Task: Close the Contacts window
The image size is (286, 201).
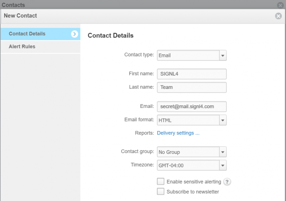Action: coord(280,5)
